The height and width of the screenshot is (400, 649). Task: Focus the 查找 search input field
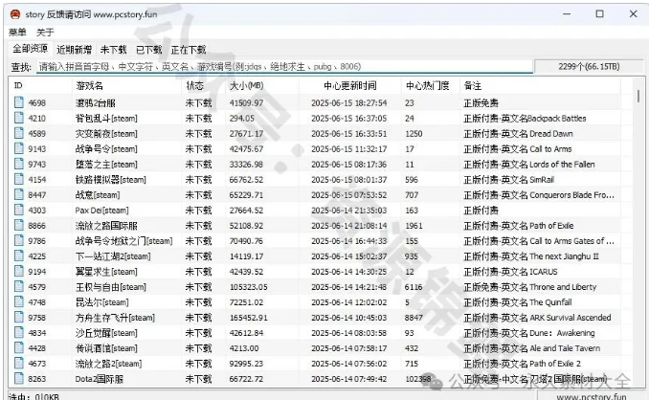click(284, 67)
